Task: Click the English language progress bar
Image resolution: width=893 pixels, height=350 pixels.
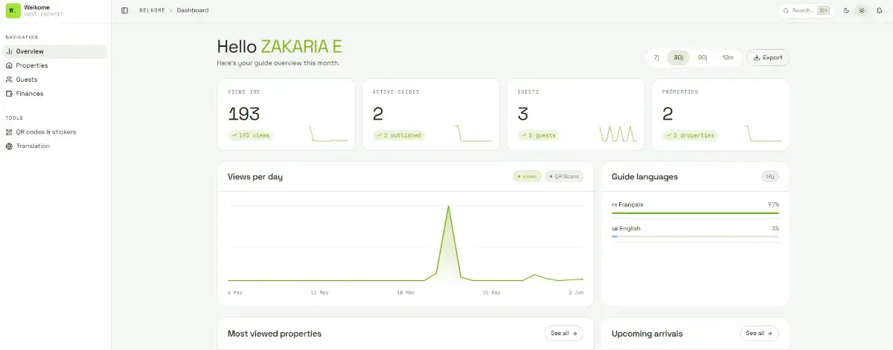Action: point(695,237)
